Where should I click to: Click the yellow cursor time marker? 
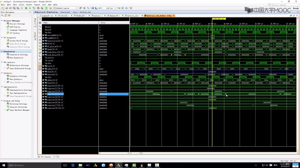pyautogui.click(x=219, y=19)
